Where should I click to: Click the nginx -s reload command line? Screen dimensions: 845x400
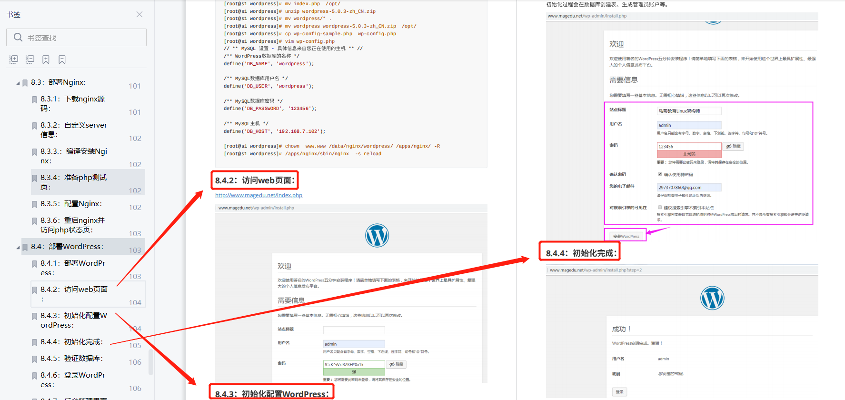303,154
